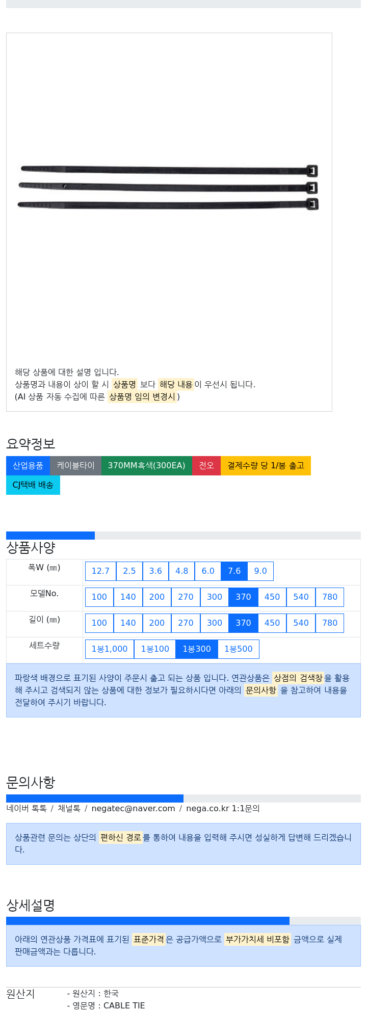Click the red 전오 brand tag
This screenshot has height=1012, width=367.
[x=206, y=466]
